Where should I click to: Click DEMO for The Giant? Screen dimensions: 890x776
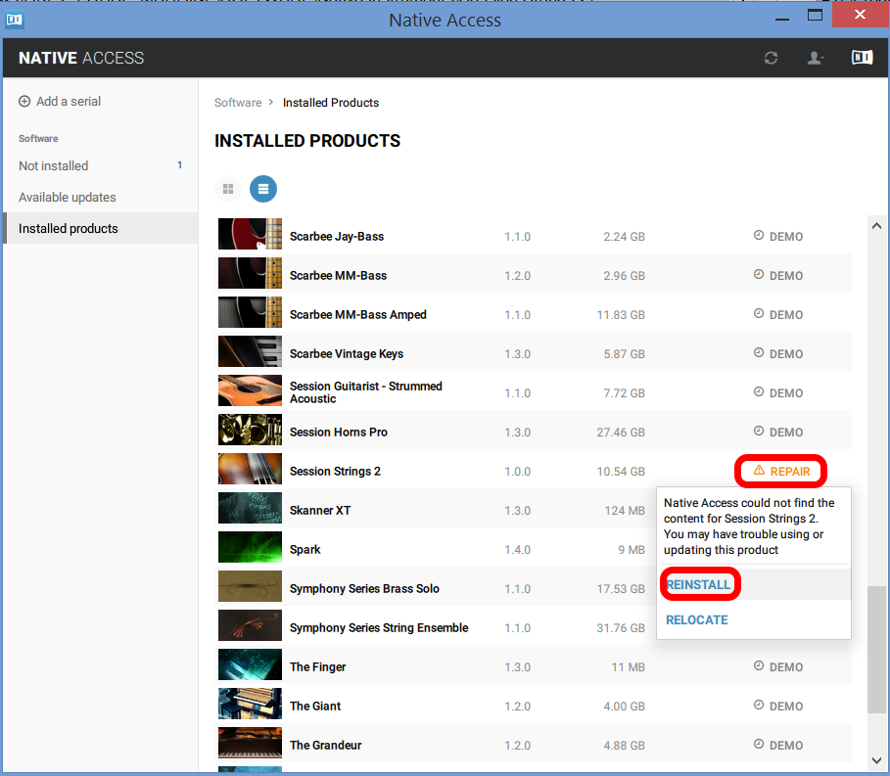pos(778,707)
